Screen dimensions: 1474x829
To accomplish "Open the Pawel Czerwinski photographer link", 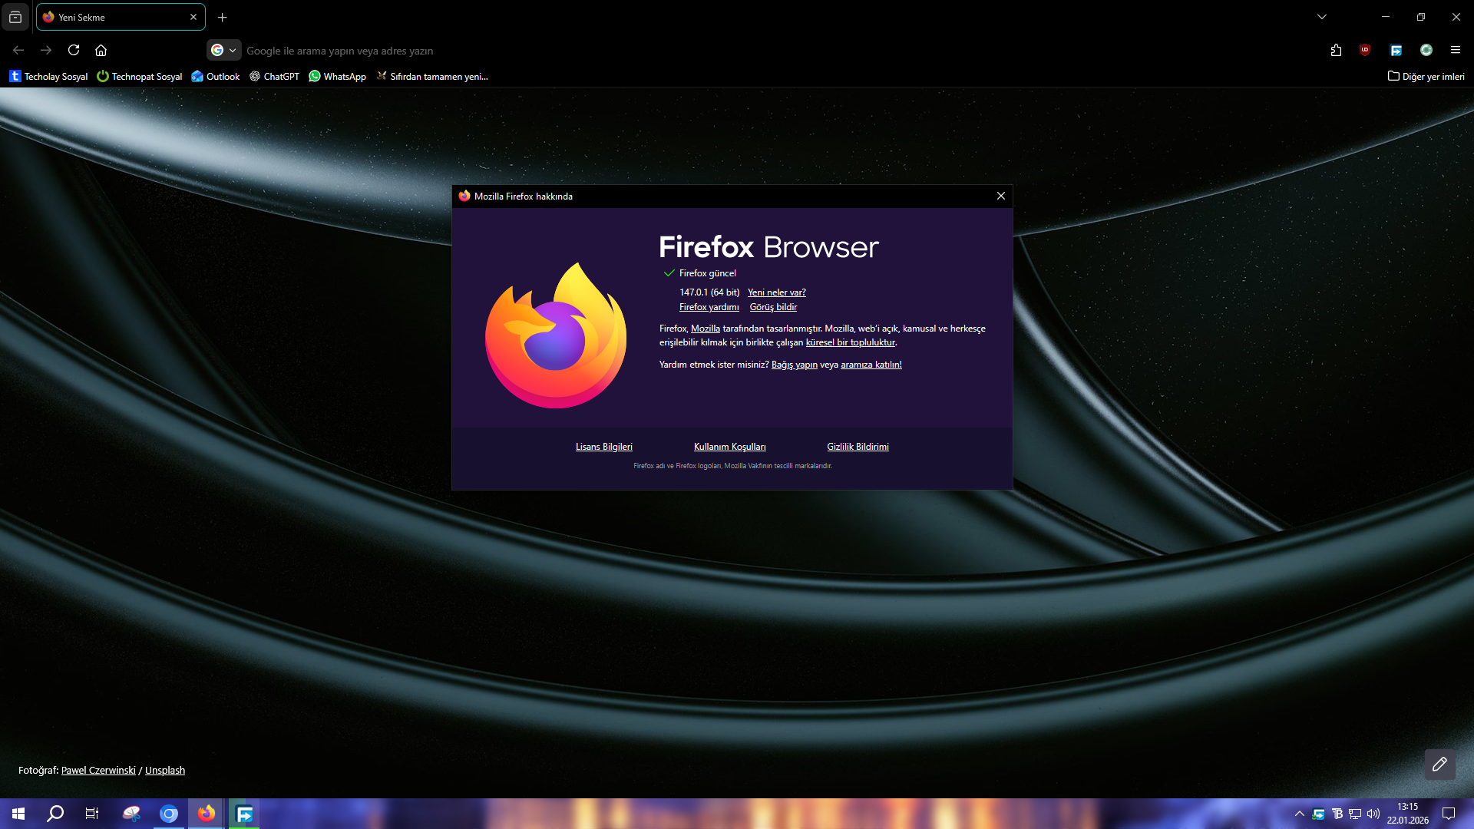I will (x=98, y=771).
